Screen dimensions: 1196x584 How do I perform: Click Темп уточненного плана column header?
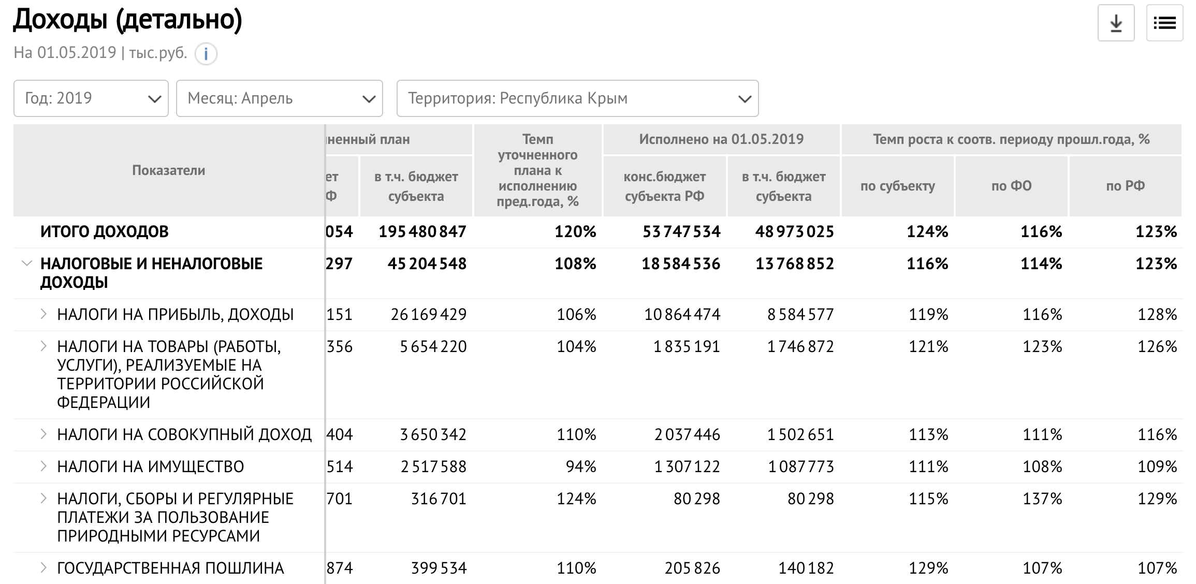tap(537, 170)
